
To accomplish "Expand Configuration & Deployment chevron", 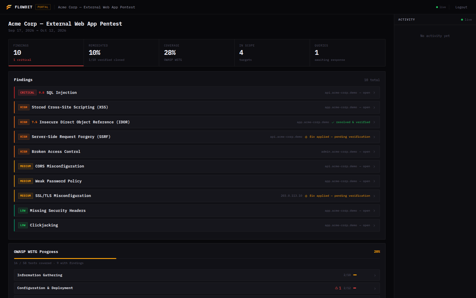I will 375,288.
